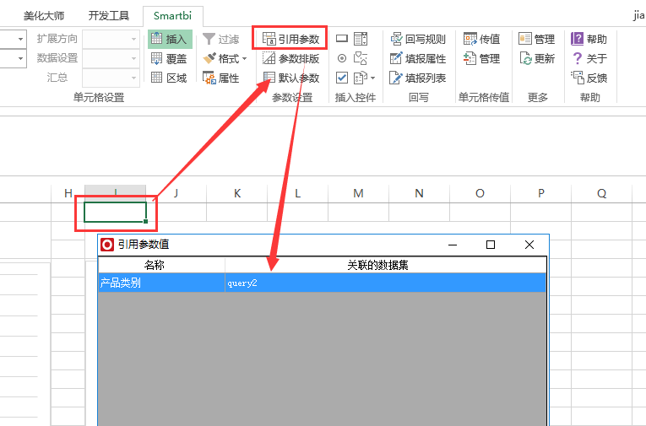Select column K header
This screenshot has width=646, height=426.
coord(237,193)
